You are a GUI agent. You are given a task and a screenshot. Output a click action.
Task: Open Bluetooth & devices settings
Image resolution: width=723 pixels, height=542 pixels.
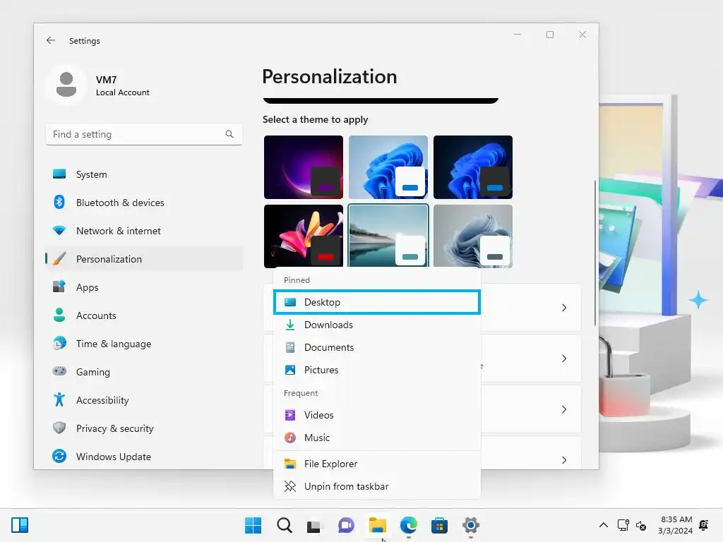point(144,203)
